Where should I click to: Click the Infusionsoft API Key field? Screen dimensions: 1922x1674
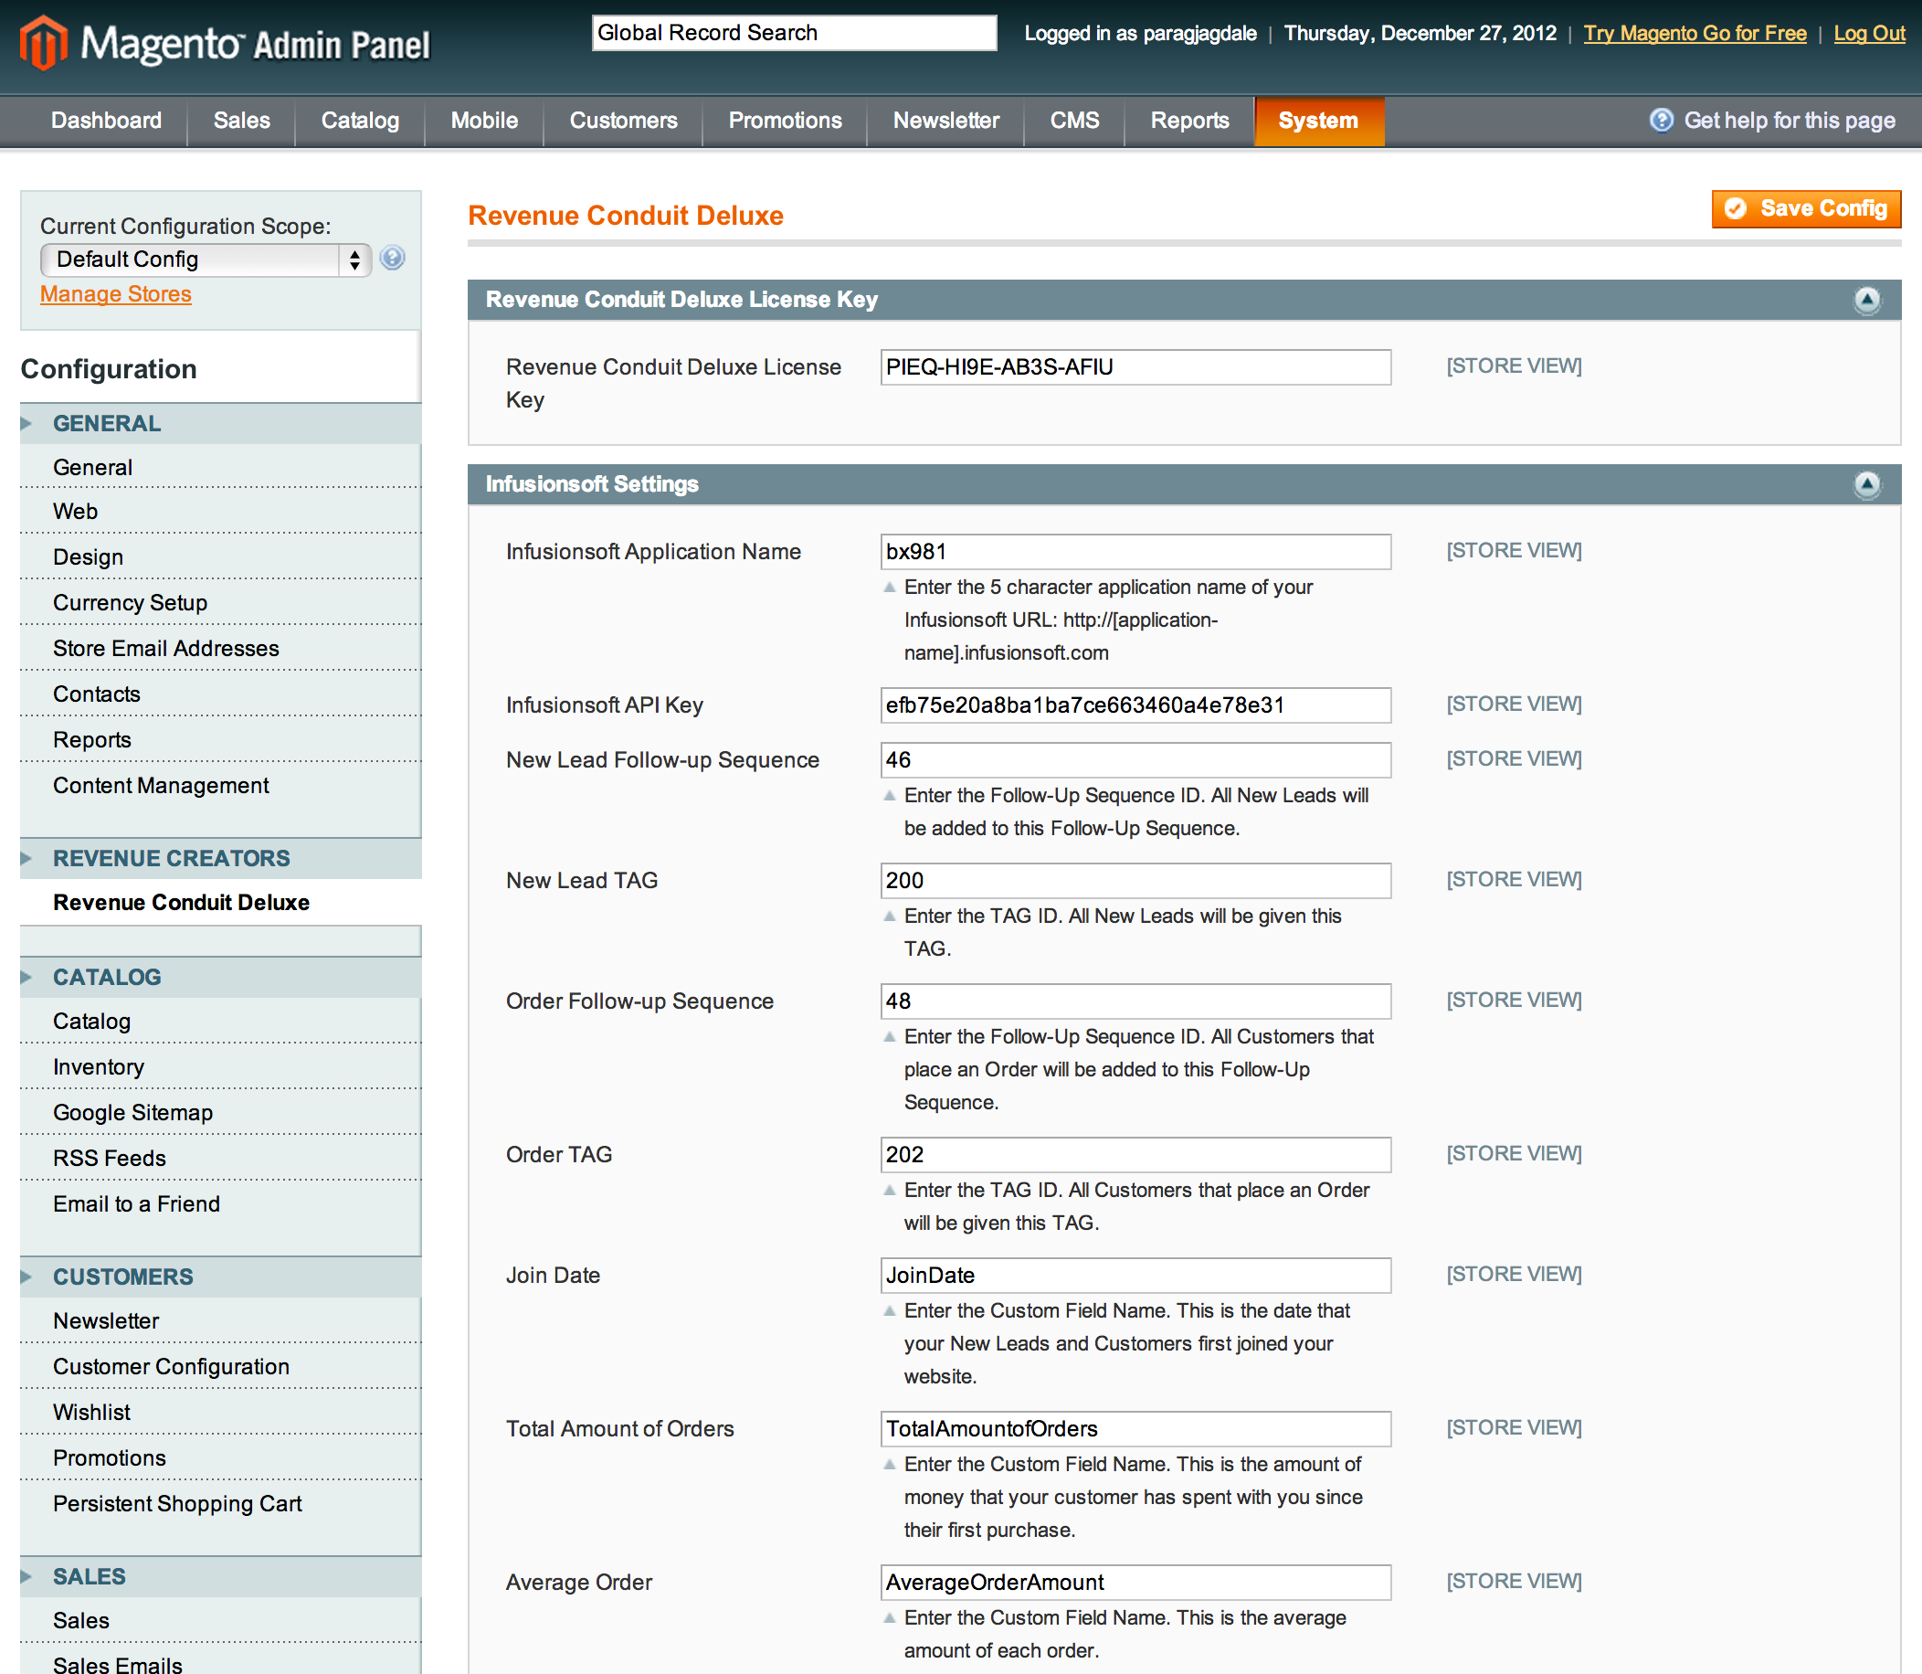tap(1135, 705)
